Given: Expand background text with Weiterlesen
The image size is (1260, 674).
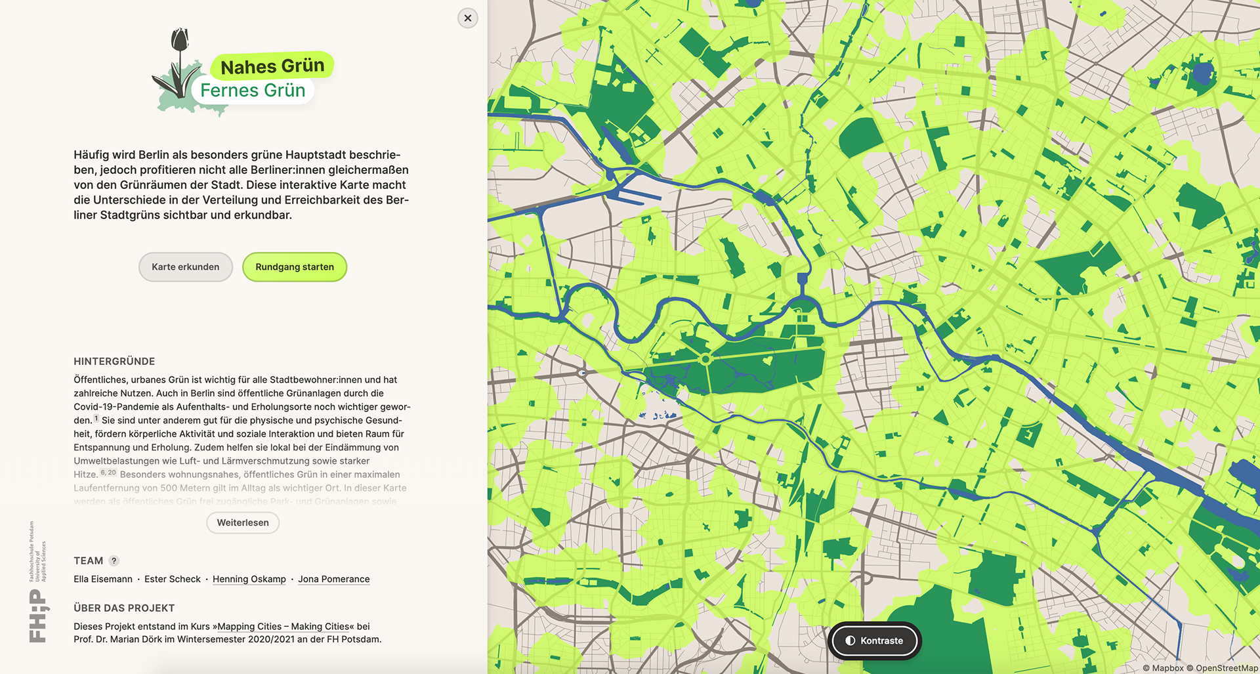Looking at the screenshot, I should point(243,522).
